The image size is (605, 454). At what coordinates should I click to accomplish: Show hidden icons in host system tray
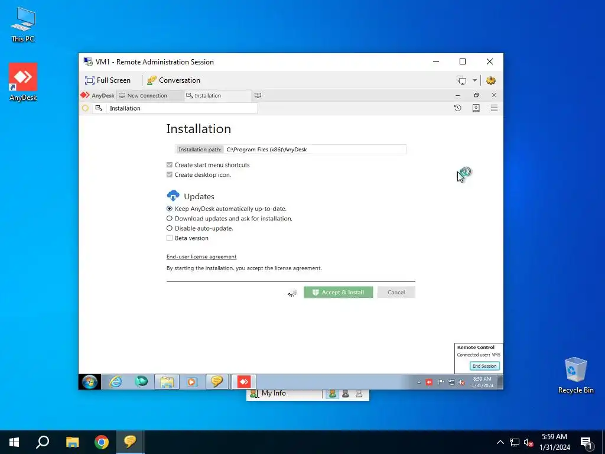coord(500,442)
